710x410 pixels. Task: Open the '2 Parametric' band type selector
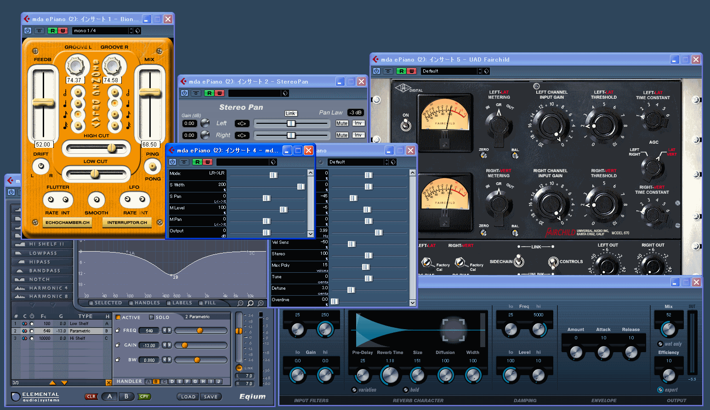tap(206, 317)
